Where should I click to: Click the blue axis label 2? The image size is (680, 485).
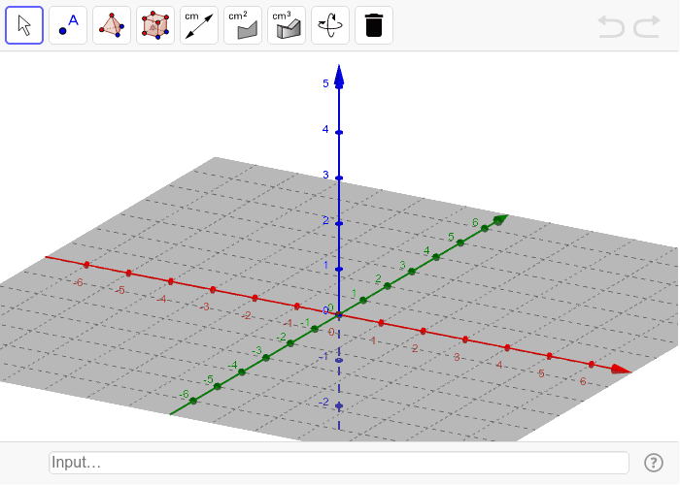point(325,220)
